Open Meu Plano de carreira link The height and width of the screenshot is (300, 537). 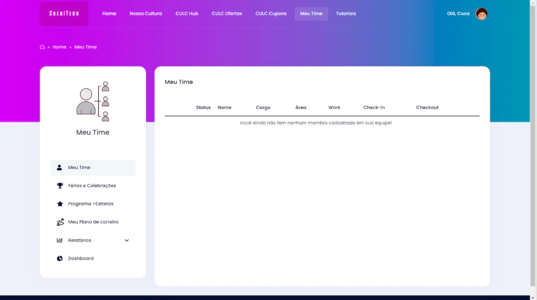93,222
